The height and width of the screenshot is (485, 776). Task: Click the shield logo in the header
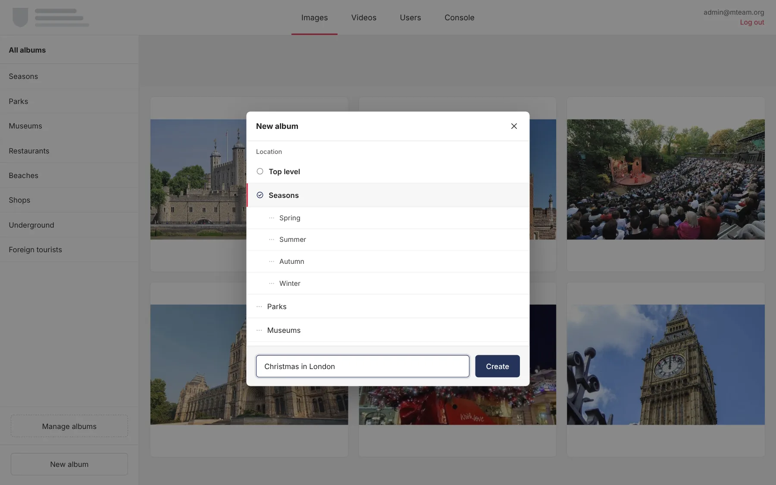pyautogui.click(x=20, y=18)
